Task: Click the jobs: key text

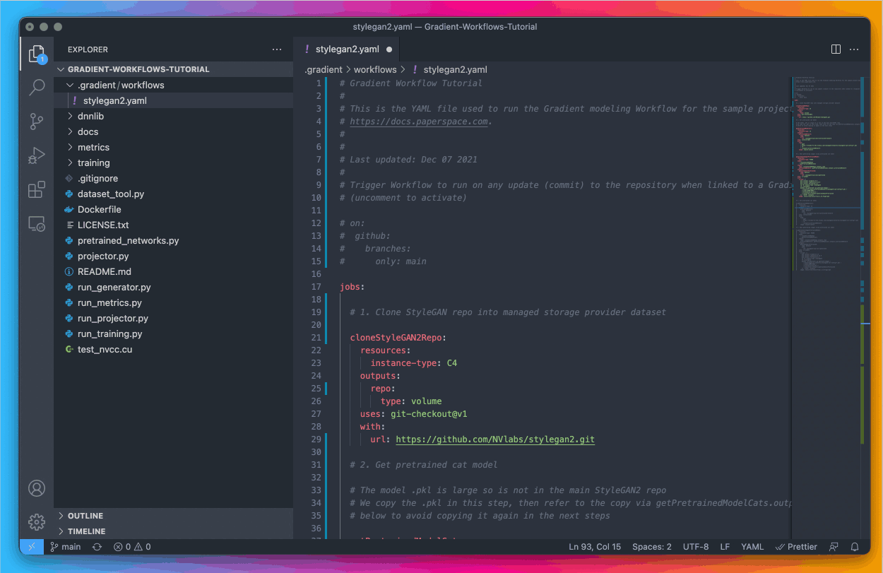Action: [352, 287]
